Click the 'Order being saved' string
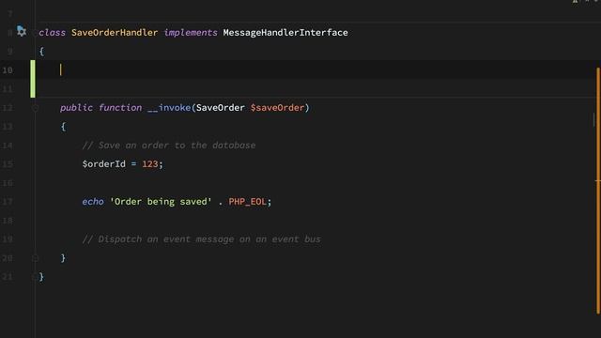This screenshot has width=601, height=338. pyautogui.click(x=161, y=202)
